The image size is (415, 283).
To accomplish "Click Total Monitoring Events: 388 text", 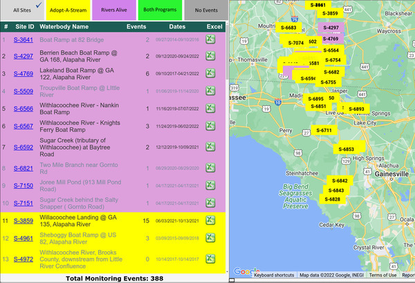I will tap(114, 278).
